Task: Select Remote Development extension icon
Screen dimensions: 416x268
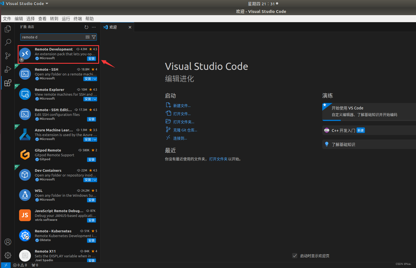Action: pyautogui.click(x=25, y=54)
